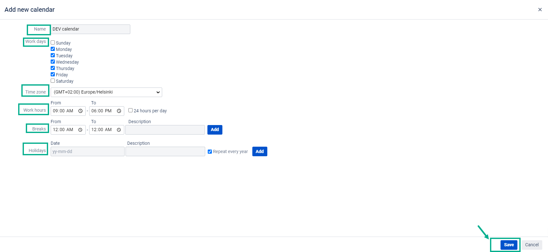Check the Saturday checkbox

point(53,81)
